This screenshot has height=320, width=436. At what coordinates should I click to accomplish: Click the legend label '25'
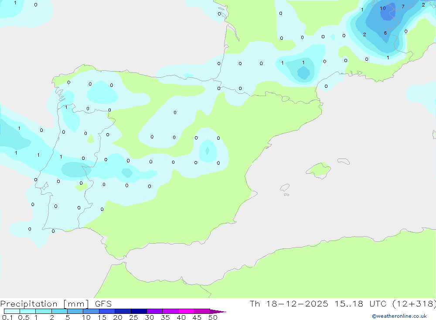coord(134,317)
